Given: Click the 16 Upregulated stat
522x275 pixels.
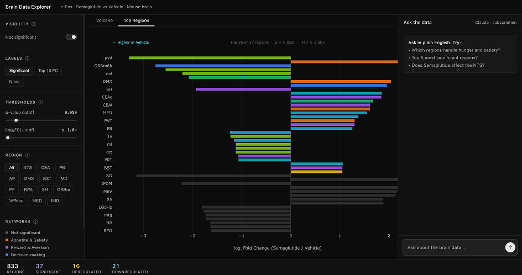Looking at the screenshot, I should coord(87,268).
